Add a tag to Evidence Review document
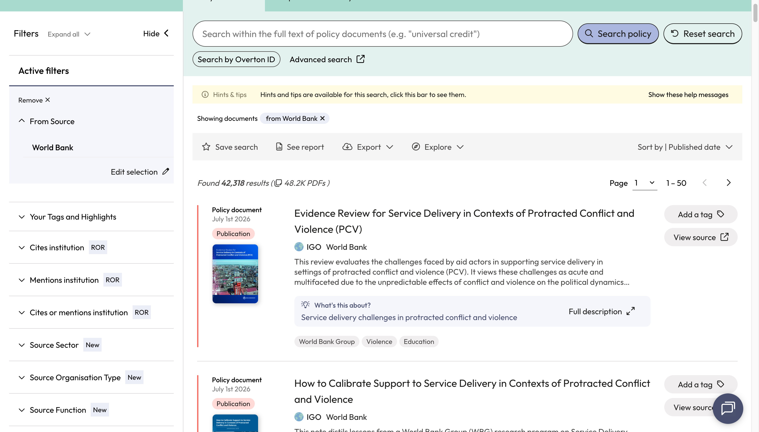 [701, 214]
